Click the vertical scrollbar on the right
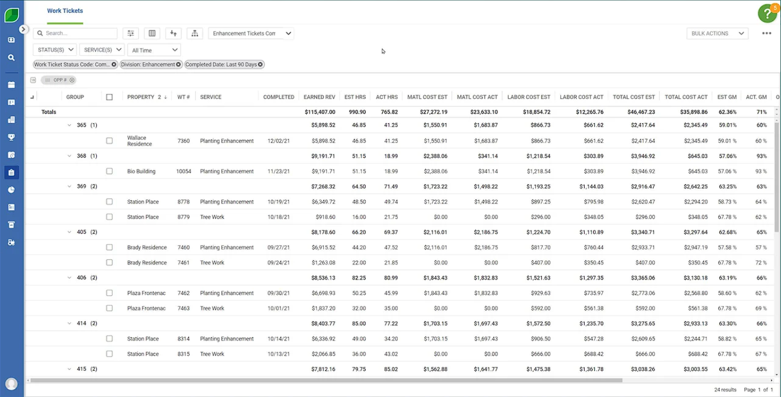781x397 pixels. (777, 176)
